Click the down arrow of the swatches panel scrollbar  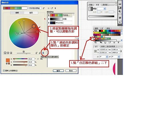[122, 40]
